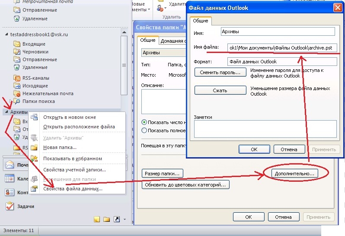
Task: Collapse the testaddressbook1@vsk.ru account tree
Action: 6,34
